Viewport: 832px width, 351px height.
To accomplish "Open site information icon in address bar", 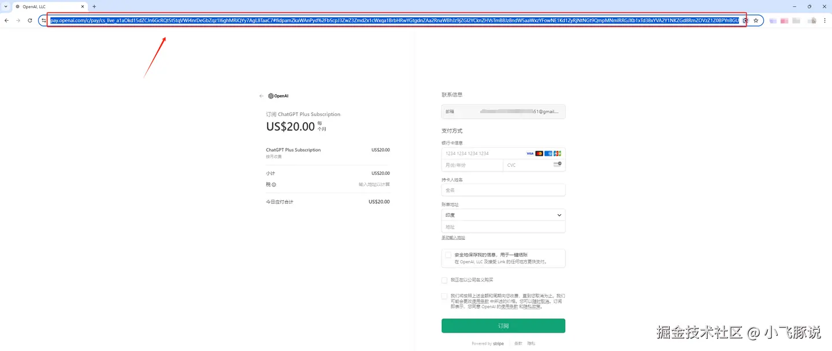I will tap(43, 20).
